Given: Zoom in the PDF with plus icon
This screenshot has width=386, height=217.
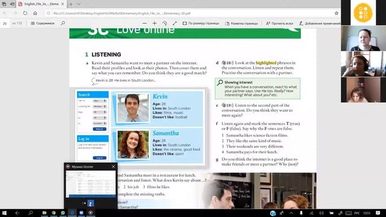Looking at the screenshot, I should click(x=154, y=23).
